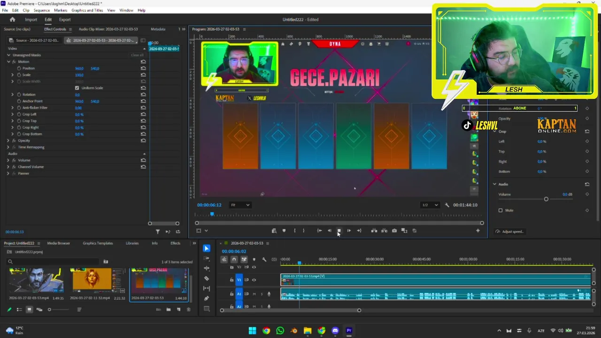Click the Adjust speed button
This screenshot has height=338, width=601.
[x=509, y=231]
